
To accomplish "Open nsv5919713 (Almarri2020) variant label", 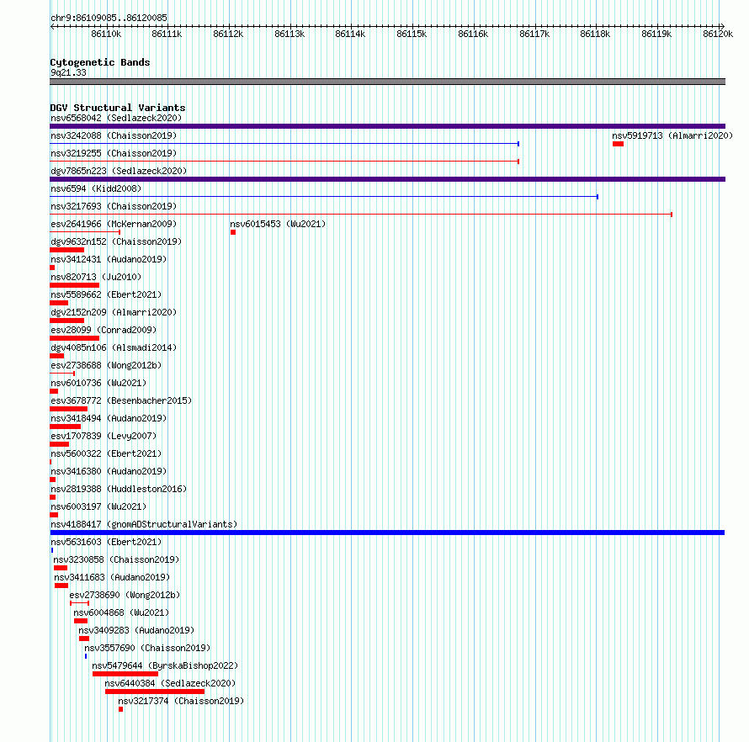I will 672,135.
